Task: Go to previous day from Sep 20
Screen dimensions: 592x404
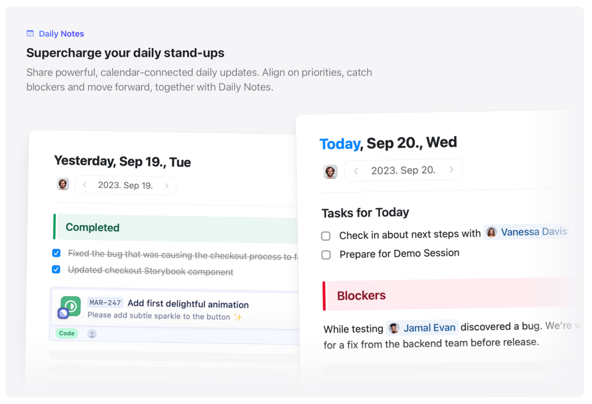Action: [356, 171]
